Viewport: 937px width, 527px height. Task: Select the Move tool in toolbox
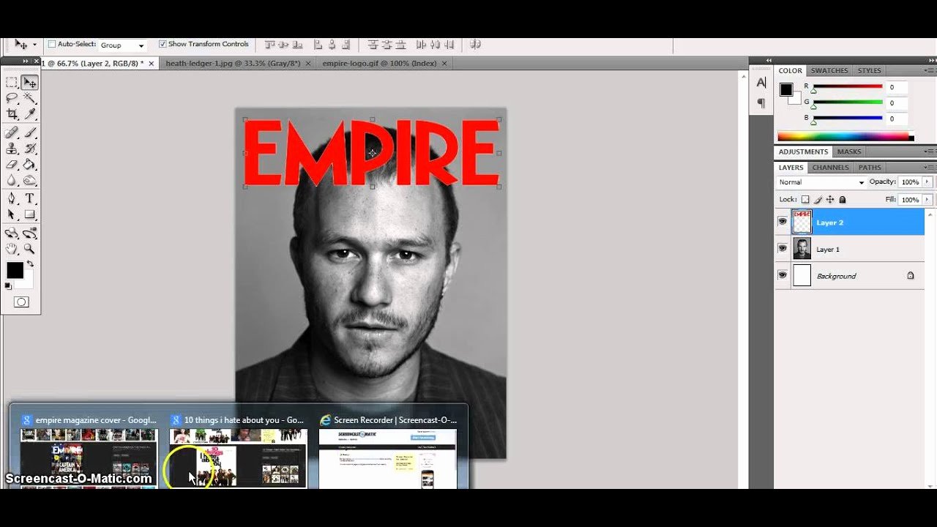tap(29, 83)
